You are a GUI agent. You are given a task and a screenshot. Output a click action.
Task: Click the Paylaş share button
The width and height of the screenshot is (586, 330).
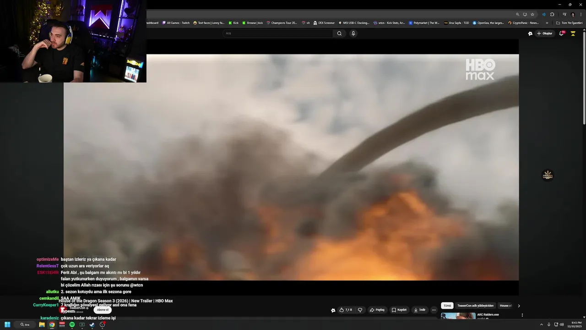coord(377,310)
